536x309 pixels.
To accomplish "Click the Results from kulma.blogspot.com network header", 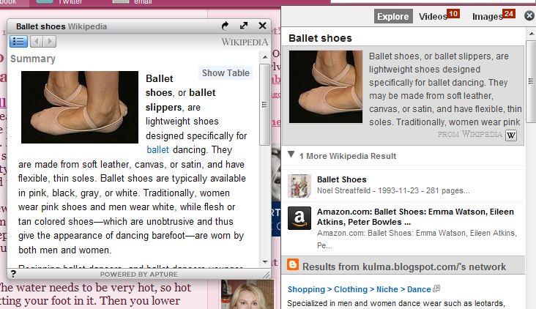I will 403,265.
